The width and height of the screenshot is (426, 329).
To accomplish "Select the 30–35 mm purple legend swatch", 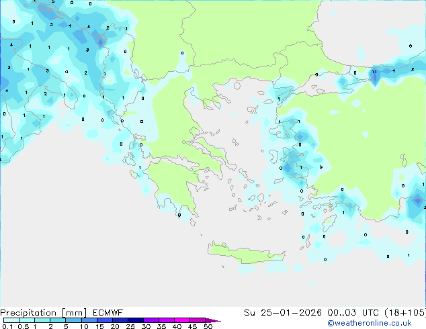I will (x=151, y=320).
